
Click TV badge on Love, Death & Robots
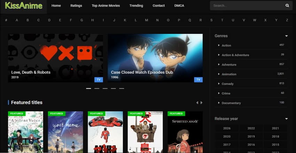[x=99, y=80]
